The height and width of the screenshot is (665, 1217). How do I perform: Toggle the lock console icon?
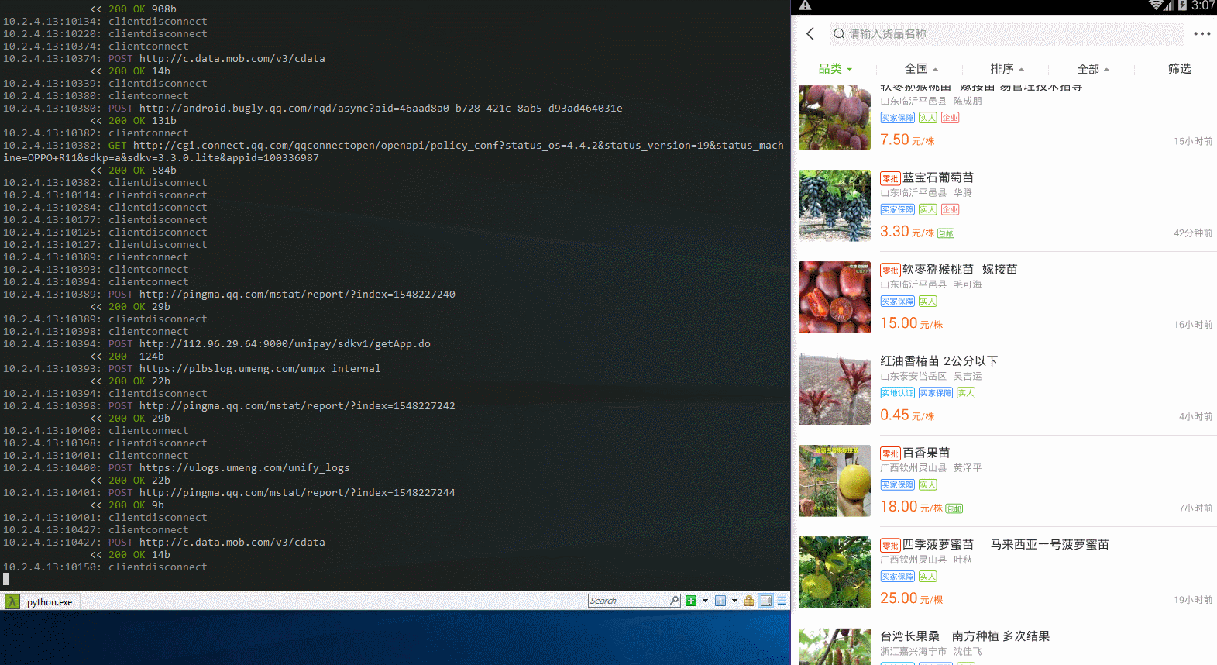749,601
